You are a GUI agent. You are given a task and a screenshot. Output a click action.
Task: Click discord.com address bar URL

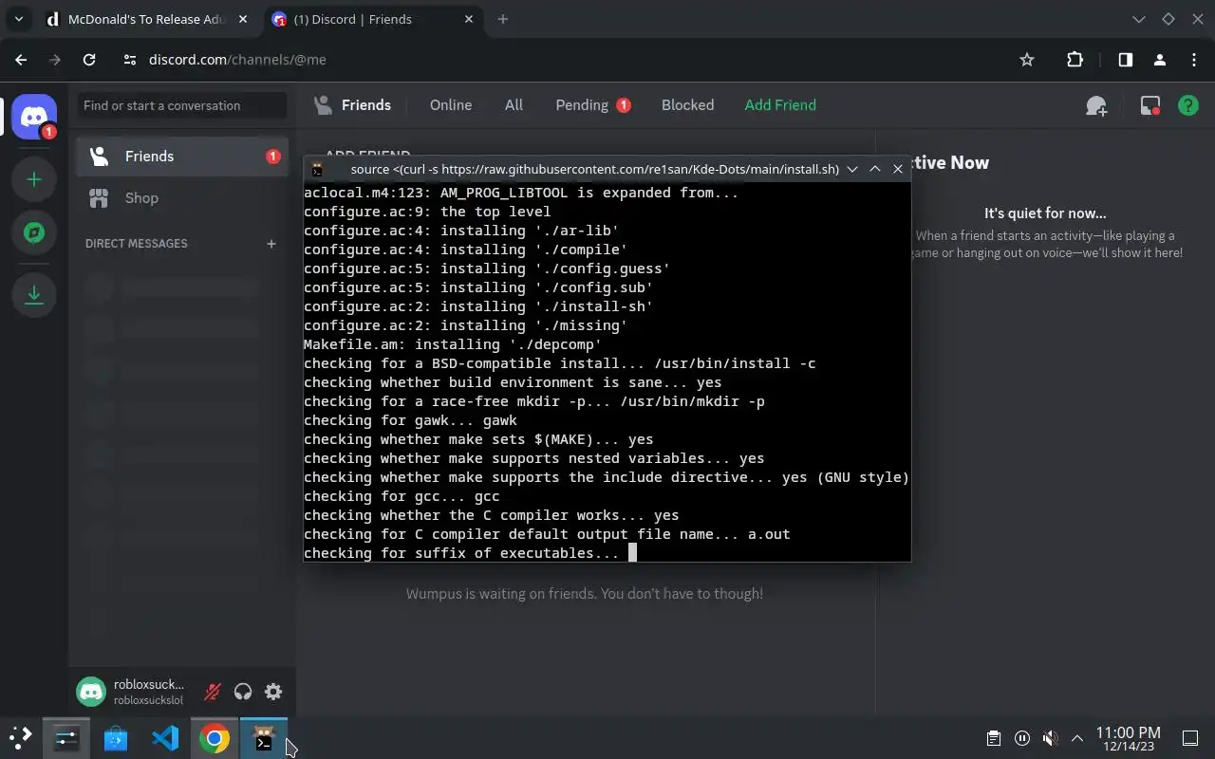[237, 60]
